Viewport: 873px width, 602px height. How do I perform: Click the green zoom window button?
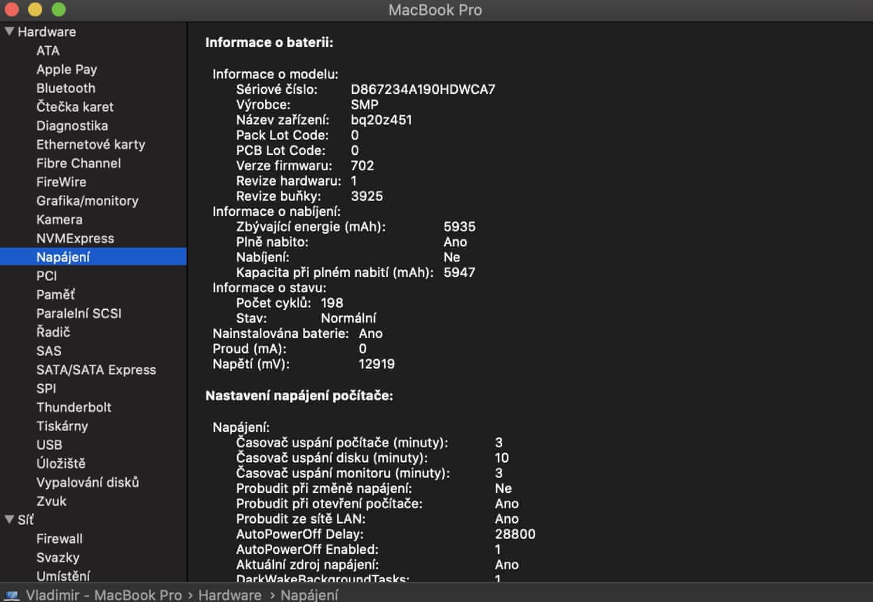click(58, 9)
